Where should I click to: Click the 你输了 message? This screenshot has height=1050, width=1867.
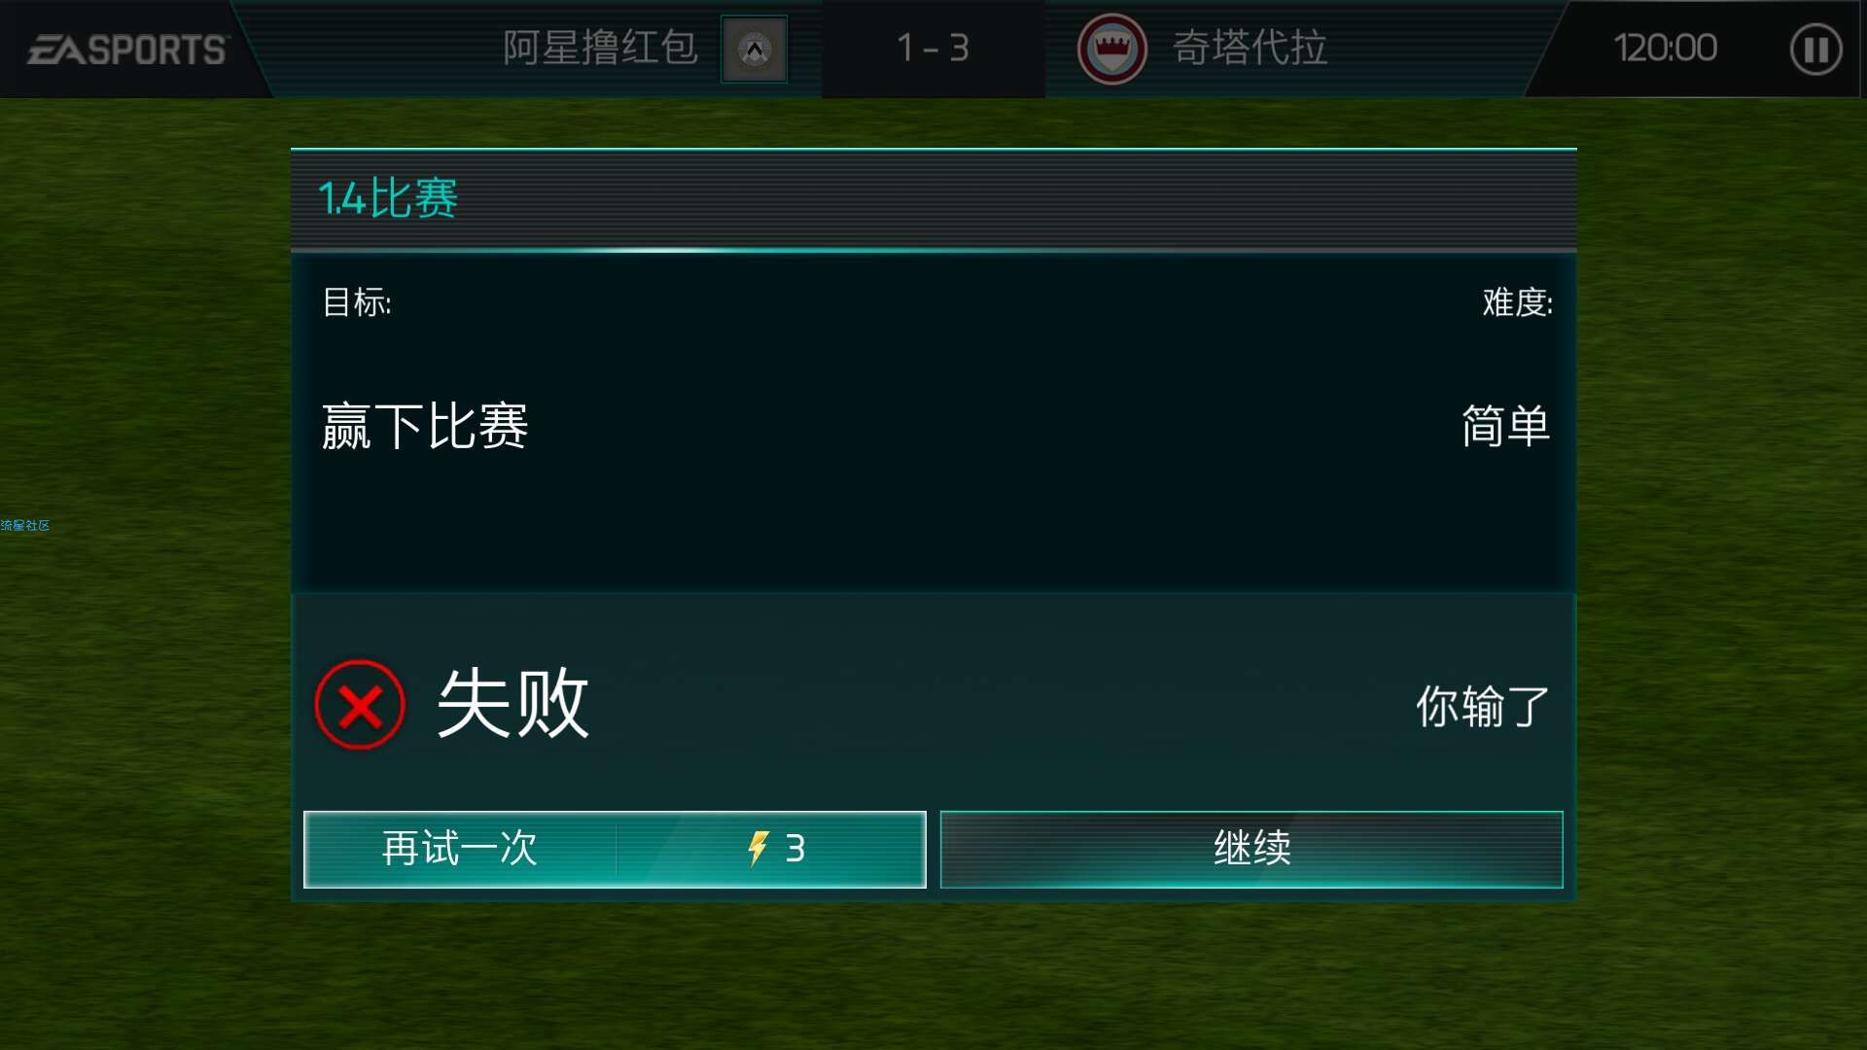1482,706
